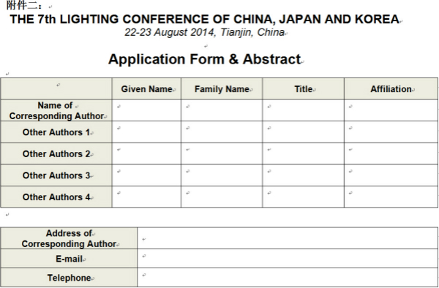
Task: Click the Address of Corresponding Author field
Action: 288,238
